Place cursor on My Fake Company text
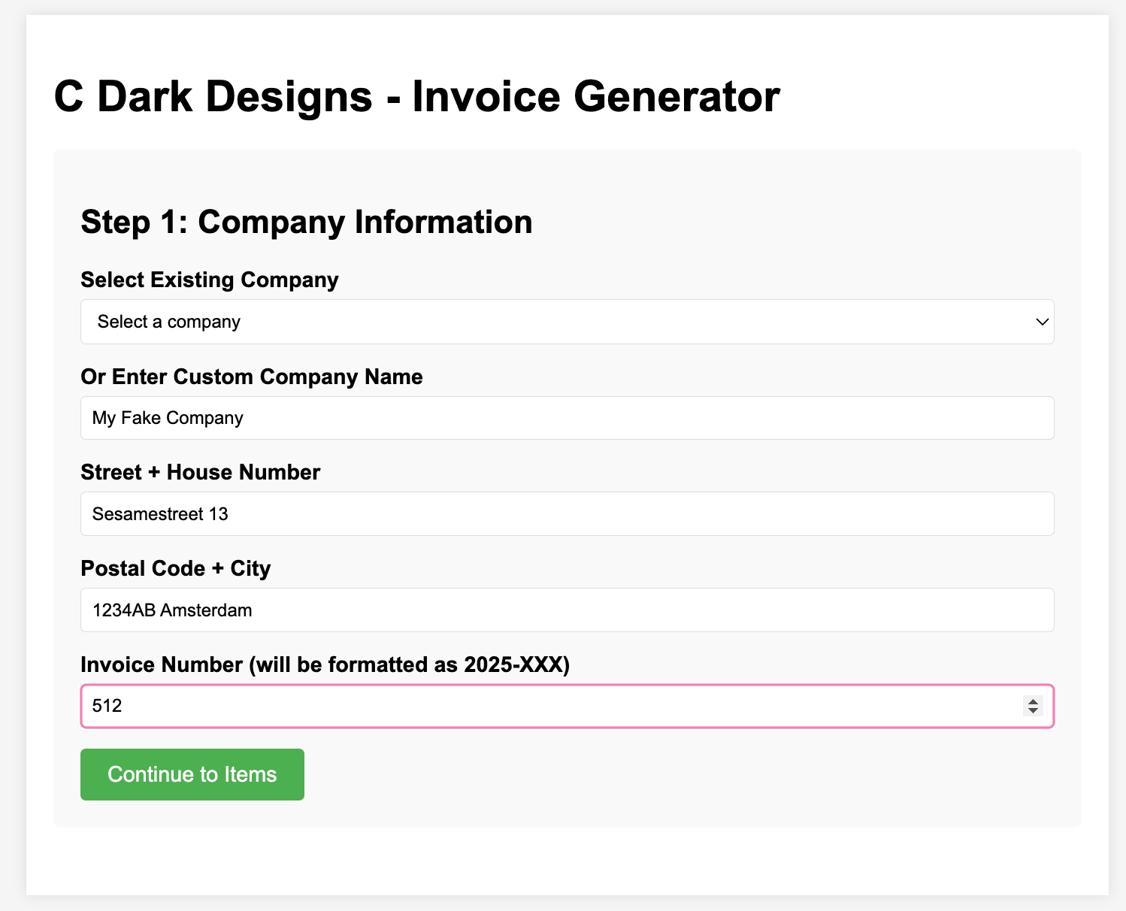The width and height of the screenshot is (1126, 911). 168,418
